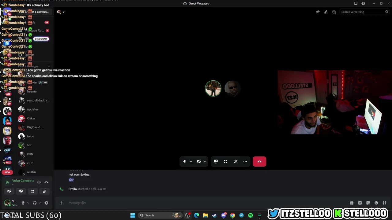
Task: Attach a file with the plus button
Action: click(x=61, y=203)
